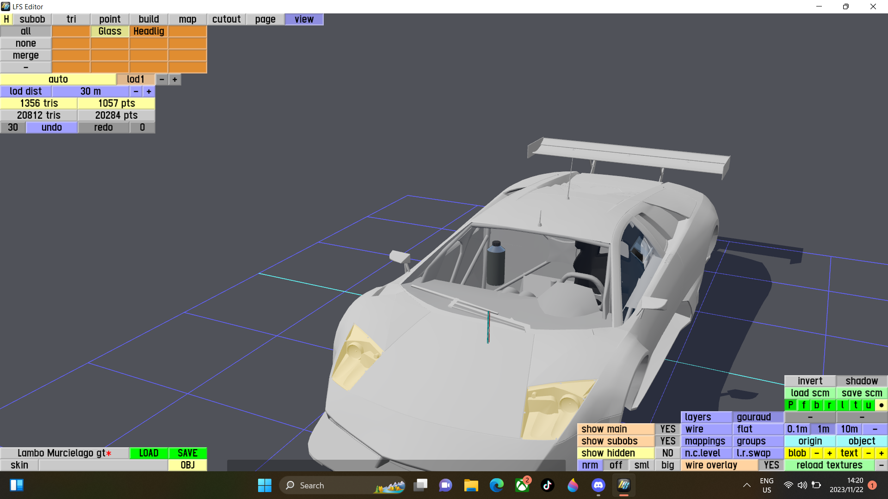Screen dimensions: 888x499
Task: Select the t top view button
Action: point(855,405)
